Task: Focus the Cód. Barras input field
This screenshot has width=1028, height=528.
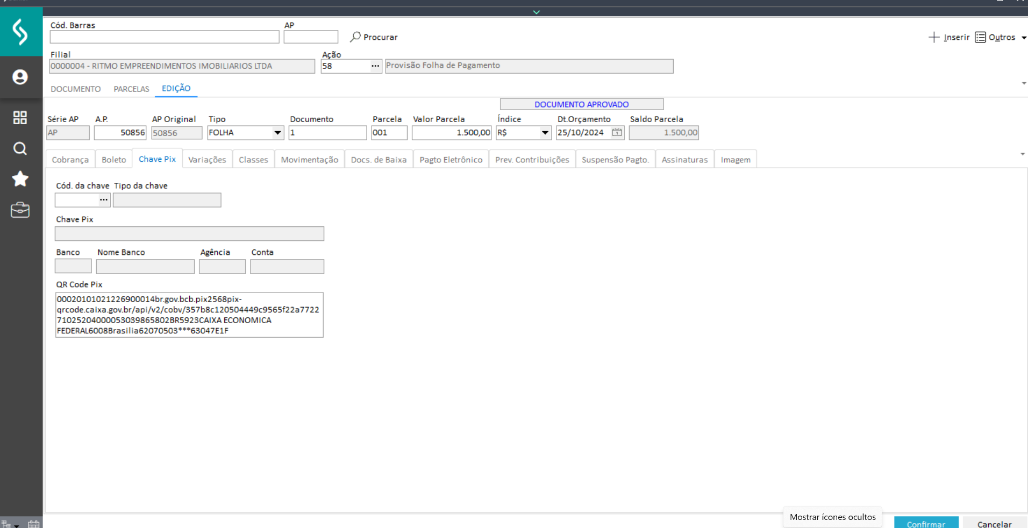Action: [165, 37]
